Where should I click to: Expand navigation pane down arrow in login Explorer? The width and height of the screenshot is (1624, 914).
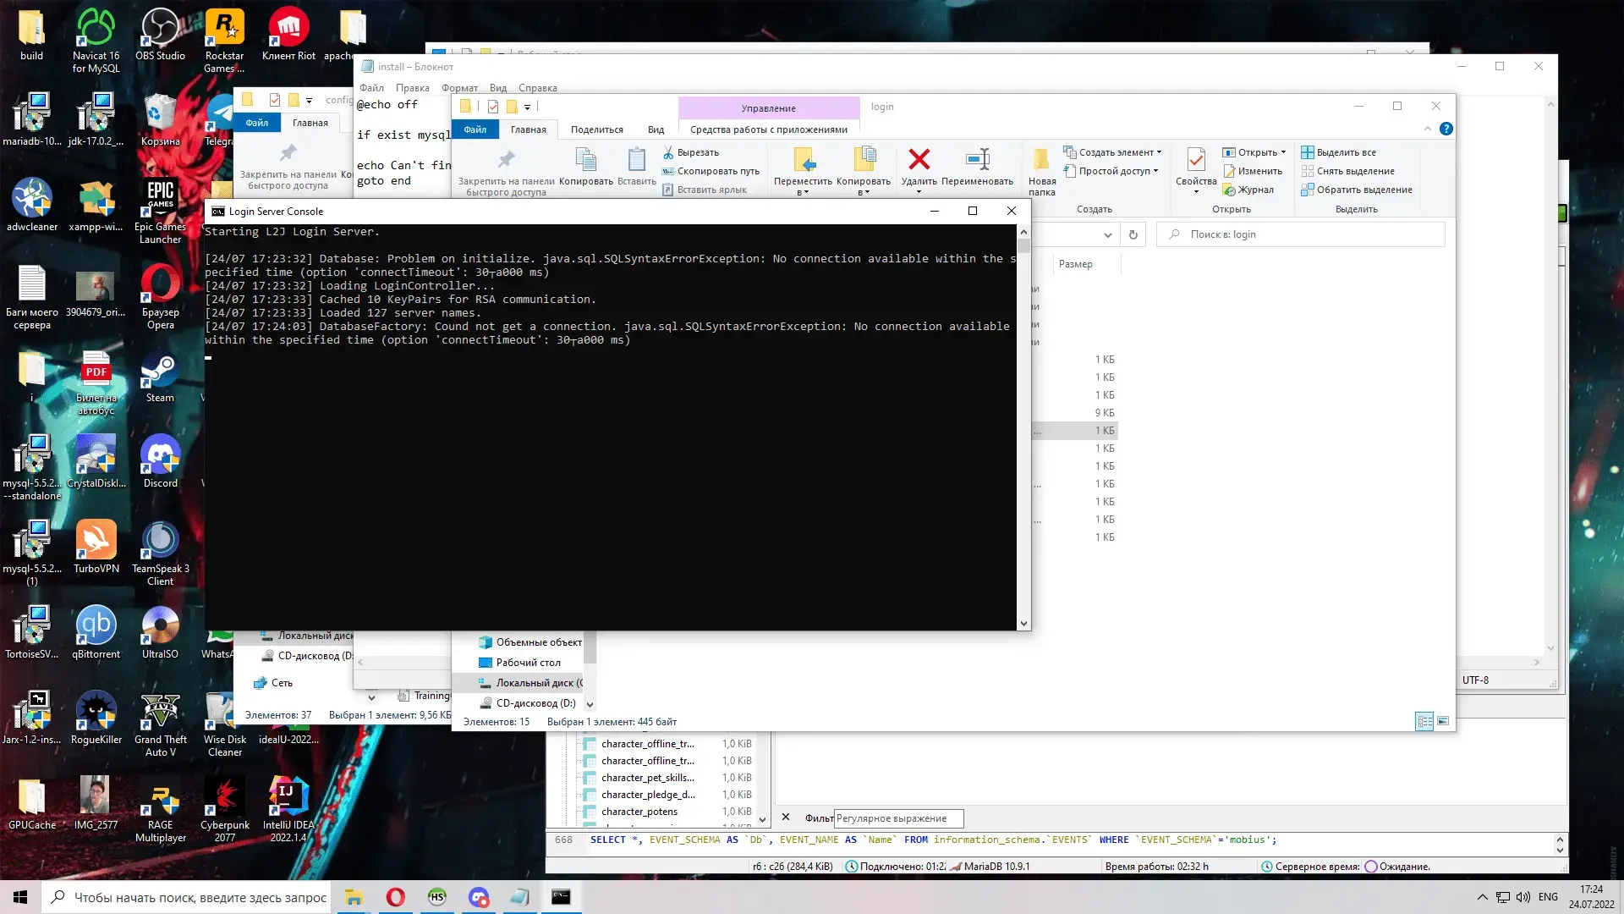coord(590,704)
